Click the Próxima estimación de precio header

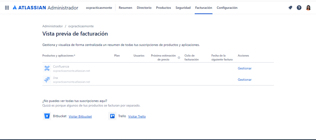163,58
